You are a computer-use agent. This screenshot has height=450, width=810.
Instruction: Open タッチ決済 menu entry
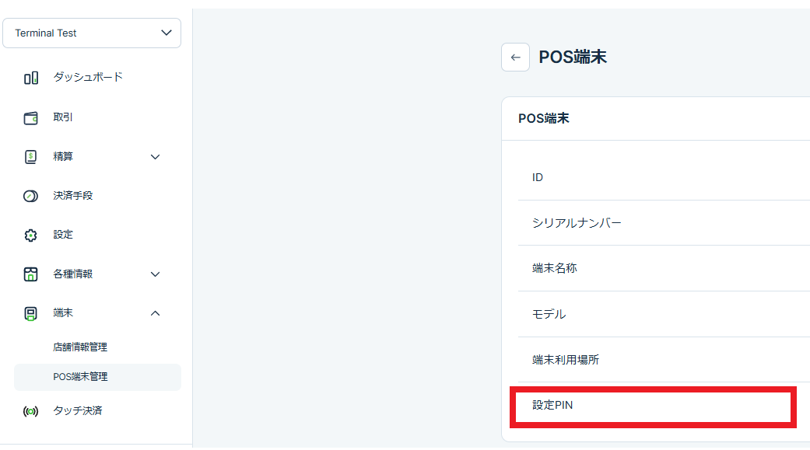(78, 410)
